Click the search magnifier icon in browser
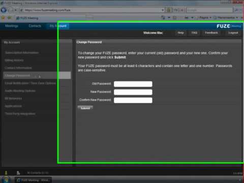The width and height of the screenshot is (244, 183). coord(236,10)
